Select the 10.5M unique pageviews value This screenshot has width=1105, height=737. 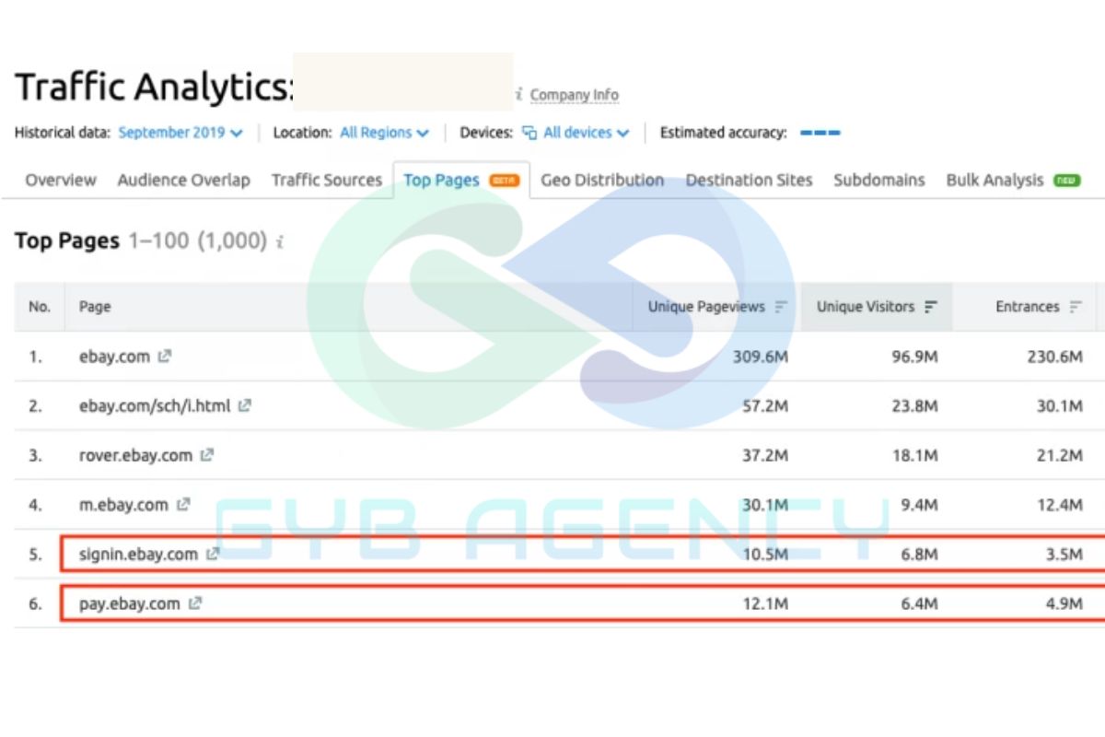point(764,554)
